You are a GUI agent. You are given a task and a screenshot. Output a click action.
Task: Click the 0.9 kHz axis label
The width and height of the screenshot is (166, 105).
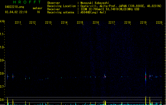[x=2, y=60]
